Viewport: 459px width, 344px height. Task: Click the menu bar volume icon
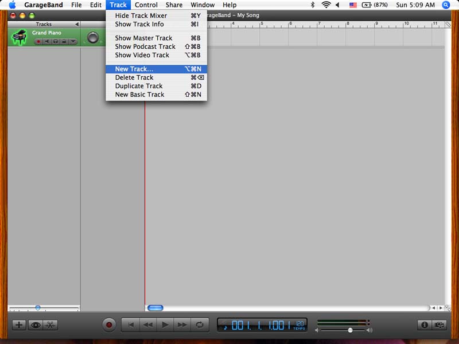point(337,5)
